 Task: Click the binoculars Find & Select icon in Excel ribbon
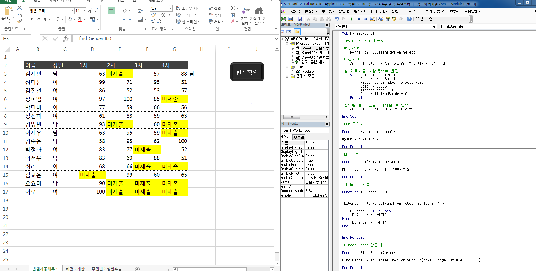click(259, 11)
